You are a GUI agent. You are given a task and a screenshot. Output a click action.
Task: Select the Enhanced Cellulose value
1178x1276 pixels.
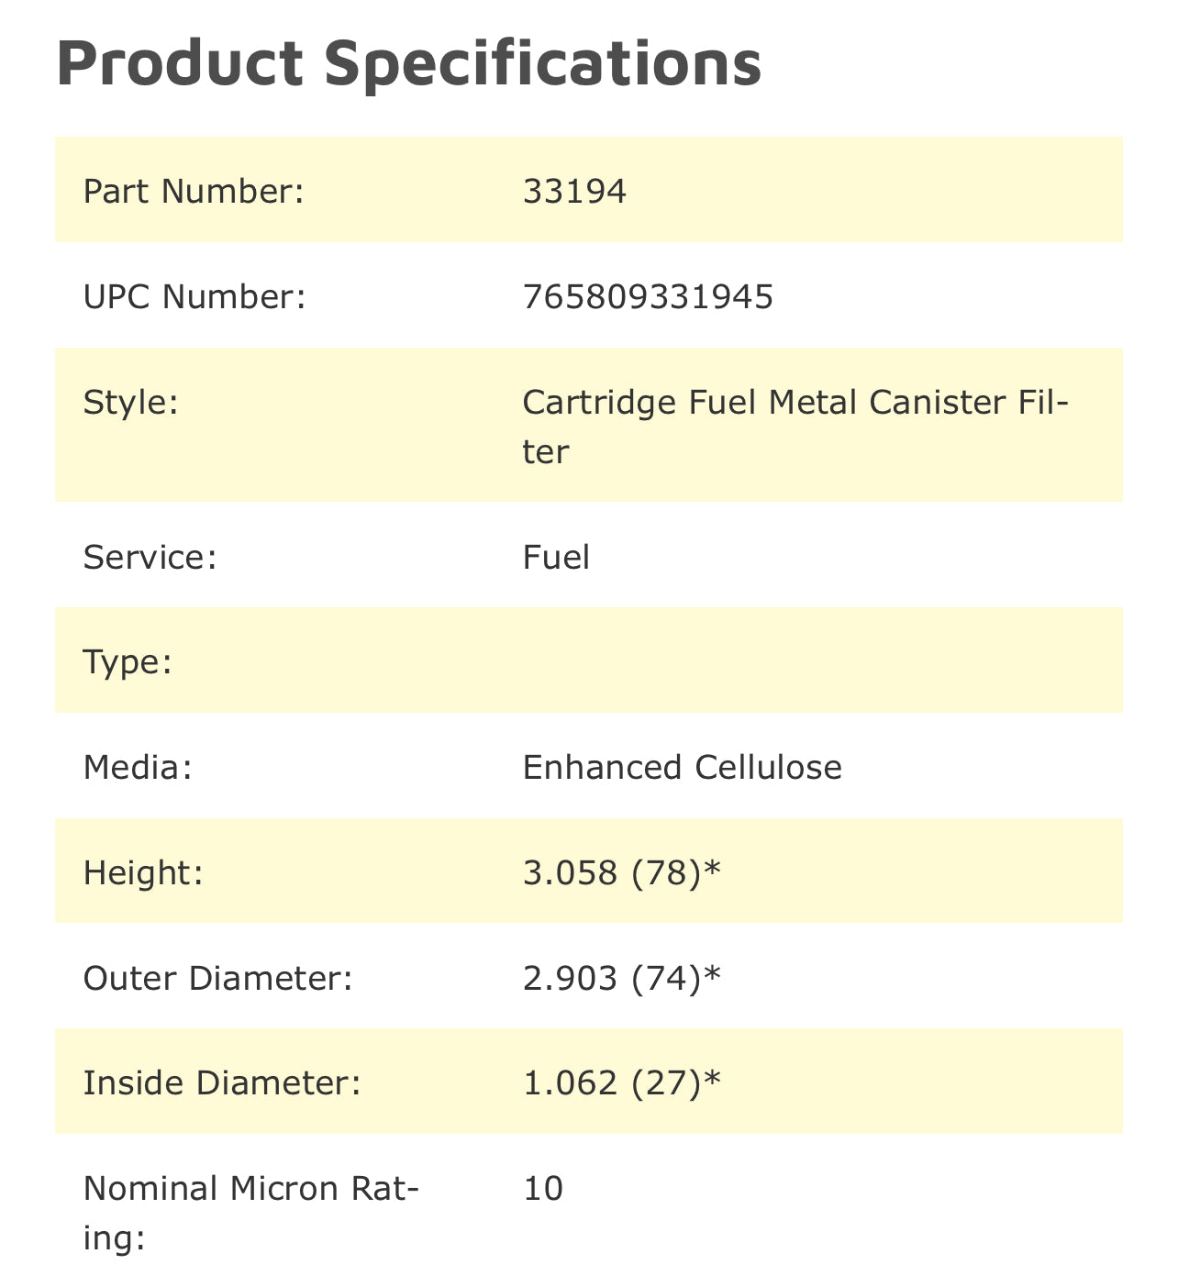[682, 767]
